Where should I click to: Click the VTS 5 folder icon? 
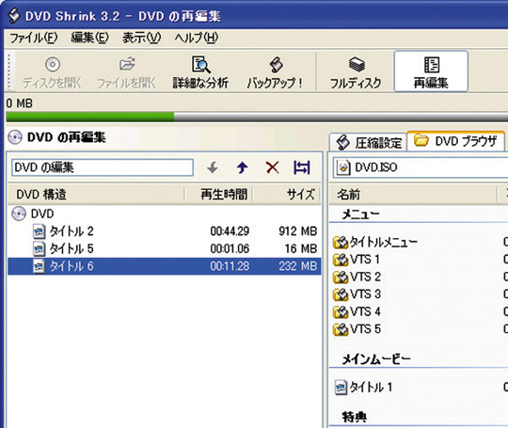341,330
